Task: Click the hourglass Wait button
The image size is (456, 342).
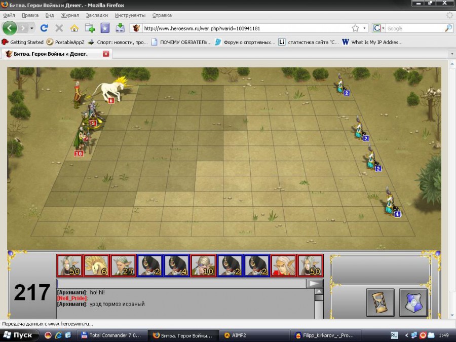Action: tap(381, 302)
